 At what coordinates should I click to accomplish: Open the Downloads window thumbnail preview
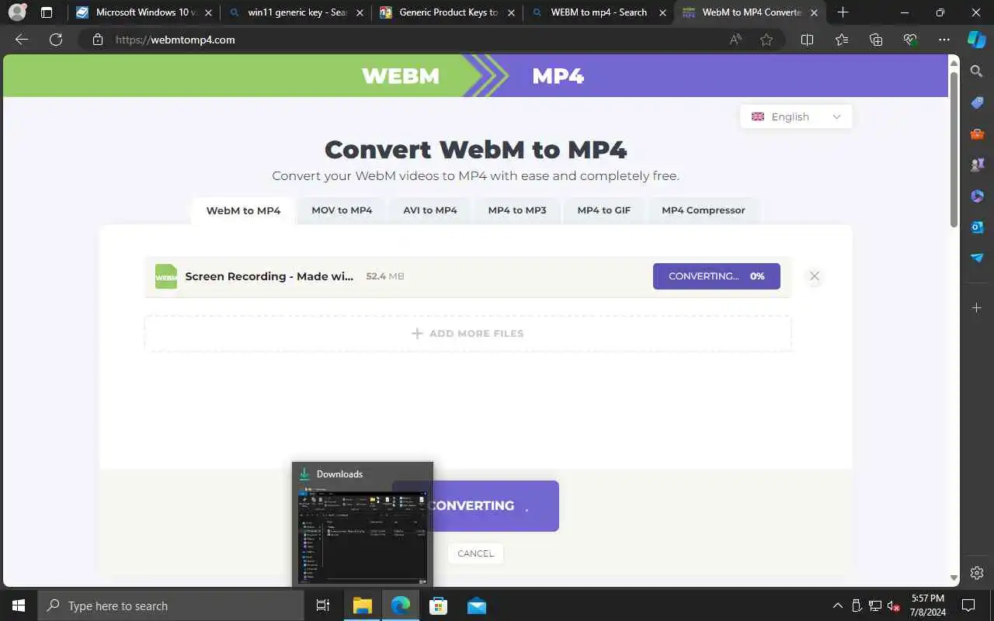pos(363,526)
